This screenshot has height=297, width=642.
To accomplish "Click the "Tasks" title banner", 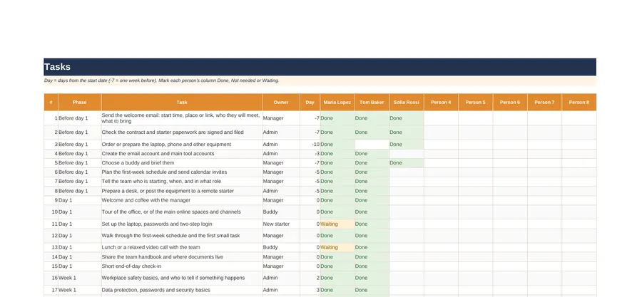I will 320,67.
